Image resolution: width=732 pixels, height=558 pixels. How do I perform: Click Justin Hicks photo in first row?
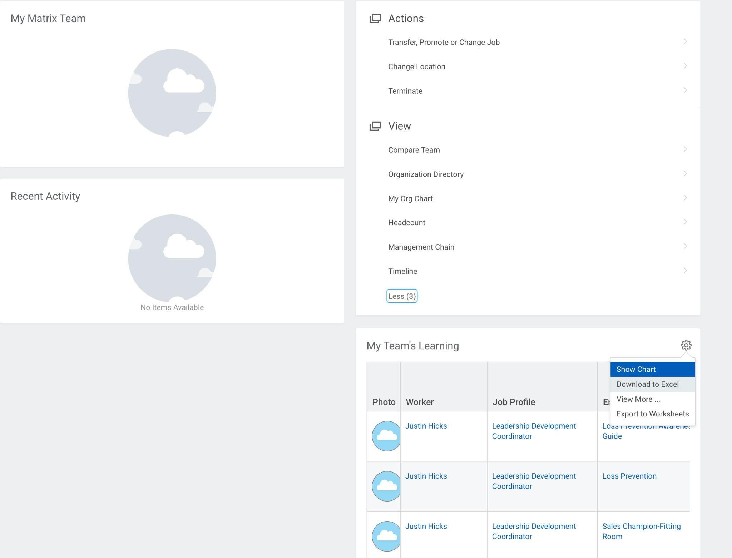pos(386,436)
